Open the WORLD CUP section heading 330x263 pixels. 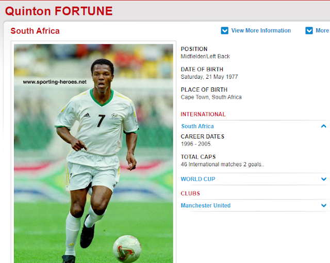pos(198,179)
